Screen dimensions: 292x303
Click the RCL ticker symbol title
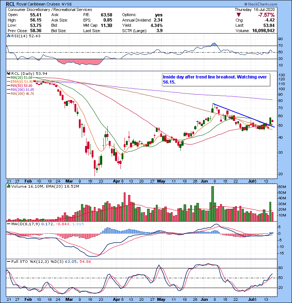[11, 4]
